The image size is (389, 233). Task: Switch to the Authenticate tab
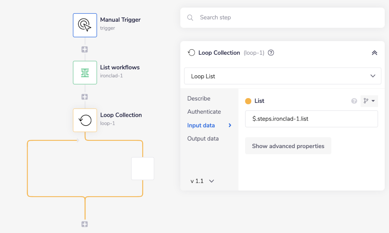(204, 112)
